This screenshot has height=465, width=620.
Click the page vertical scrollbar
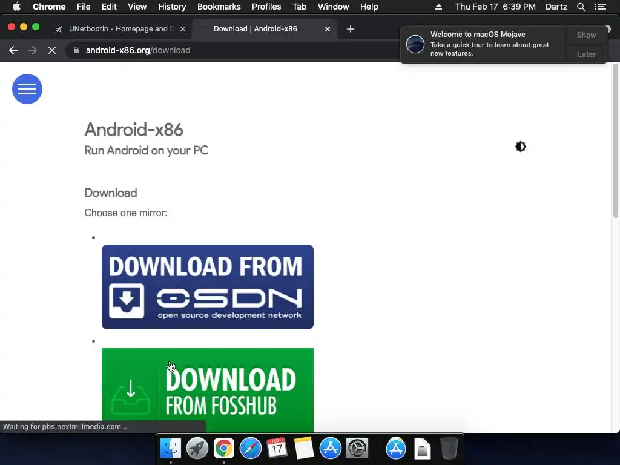[615, 140]
